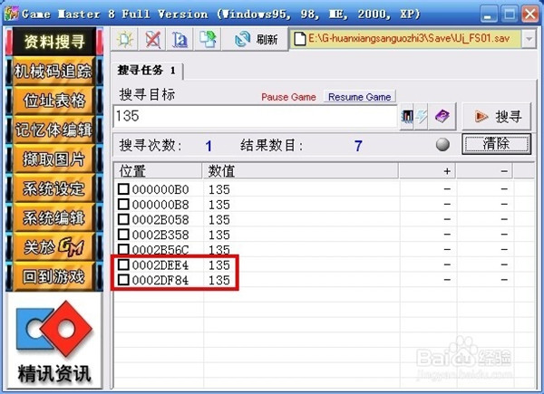The width and height of the screenshot is (544, 394).
Task: Close the Game Master window
Action: 530,14
